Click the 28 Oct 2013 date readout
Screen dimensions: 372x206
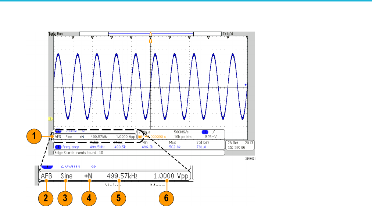[240, 143]
